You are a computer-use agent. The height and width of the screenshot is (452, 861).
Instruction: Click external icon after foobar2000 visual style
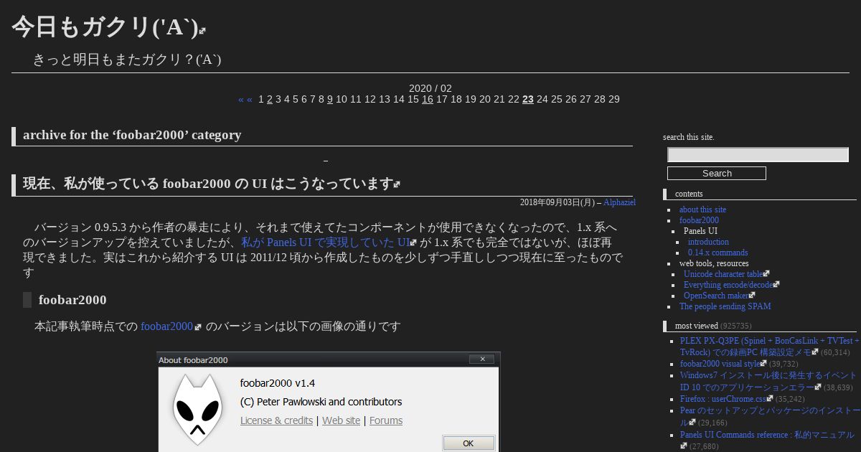tap(763, 364)
